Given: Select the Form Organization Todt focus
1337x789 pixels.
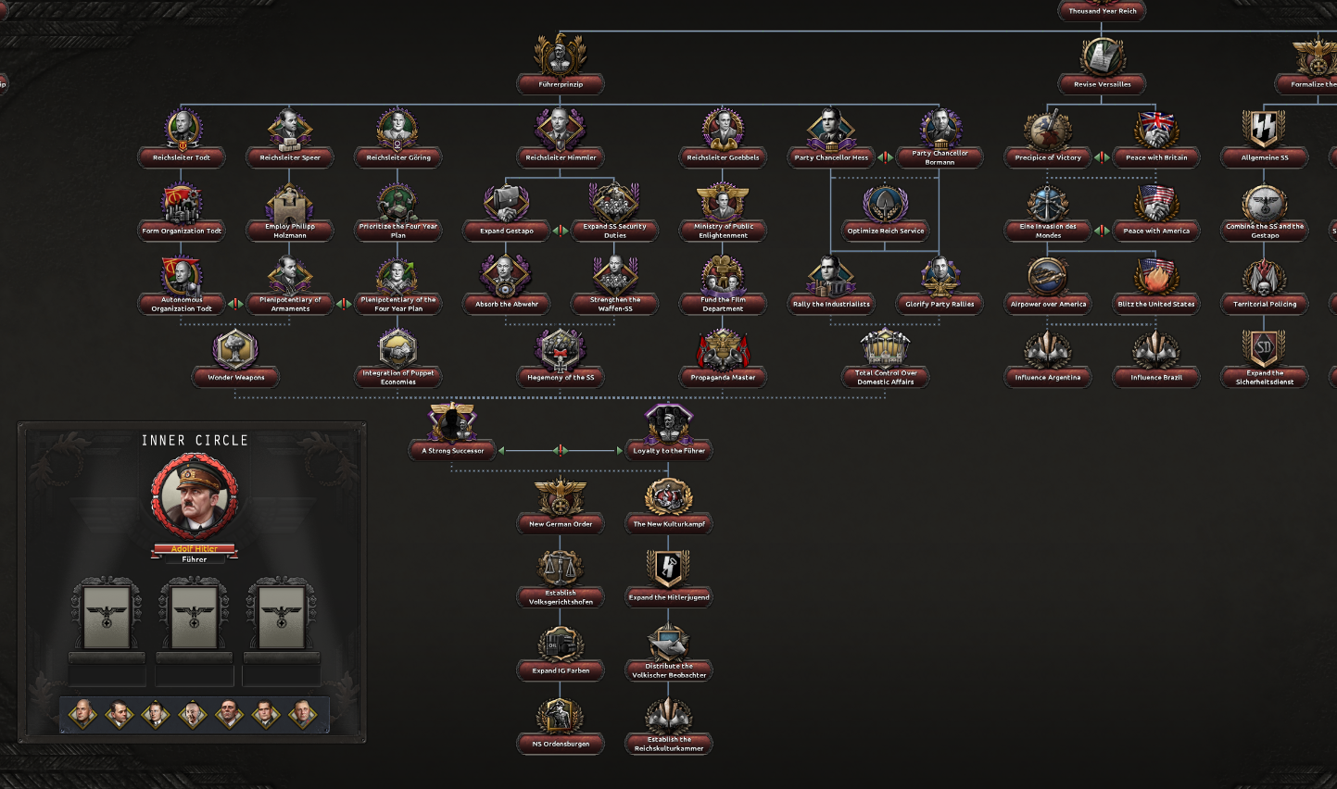Looking at the screenshot, I should coord(182,211).
